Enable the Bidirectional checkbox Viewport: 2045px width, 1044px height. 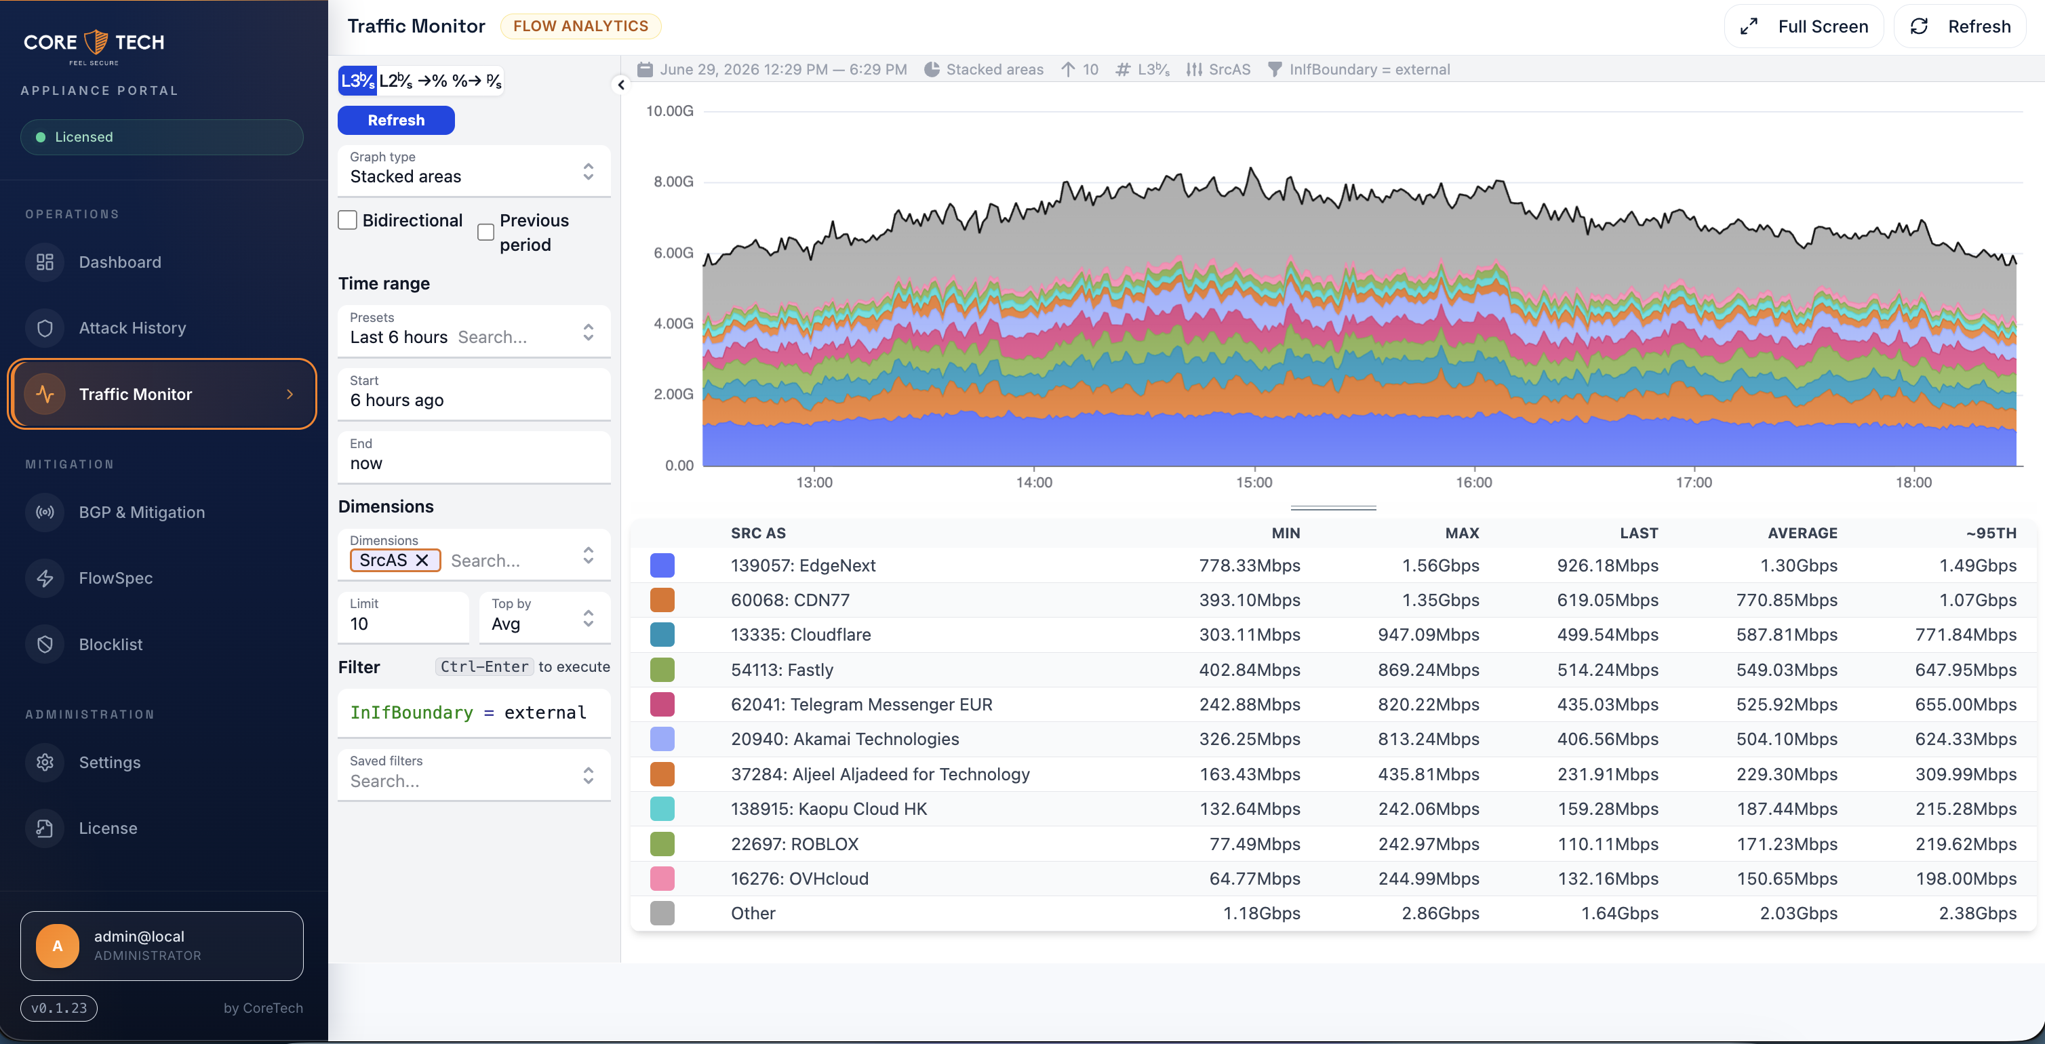coord(348,220)
